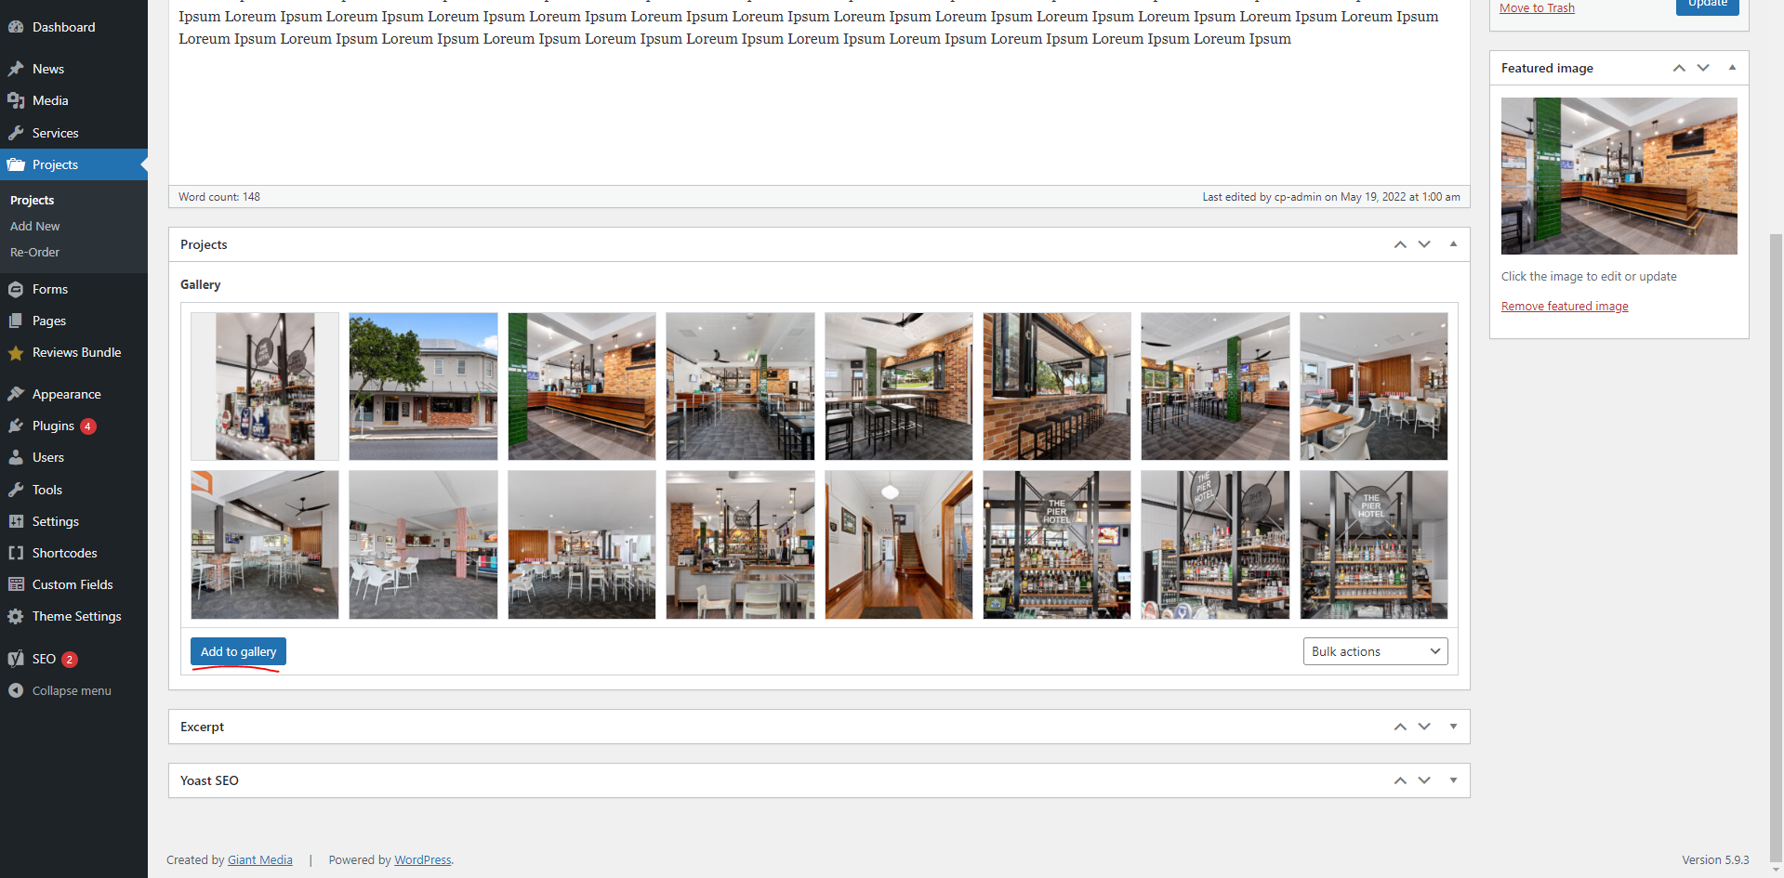Open the Dashboard icon in sidebar
Screen dimensions: 1784x878
click(16, 27)
